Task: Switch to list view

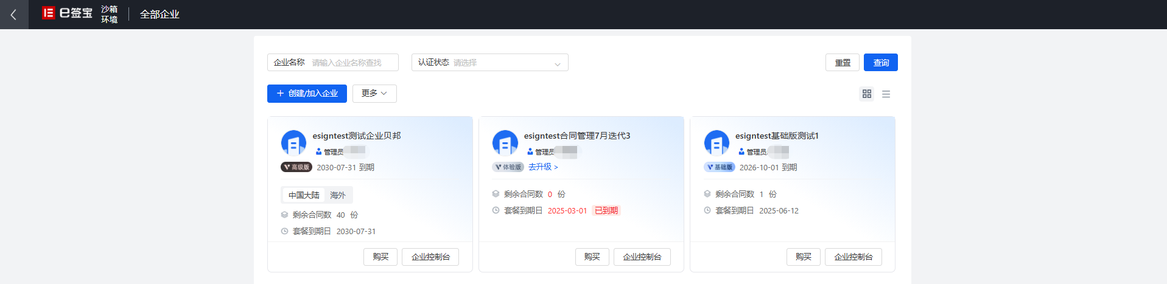Action: tap(886, 94)
